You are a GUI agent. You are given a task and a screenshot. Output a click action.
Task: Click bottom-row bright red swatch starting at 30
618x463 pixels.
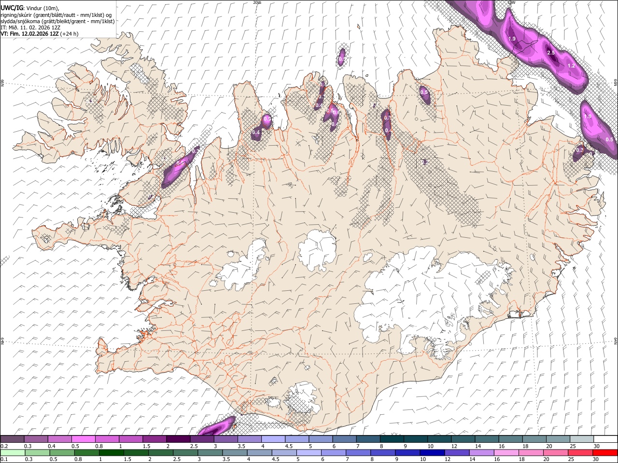tap(605, 452)
